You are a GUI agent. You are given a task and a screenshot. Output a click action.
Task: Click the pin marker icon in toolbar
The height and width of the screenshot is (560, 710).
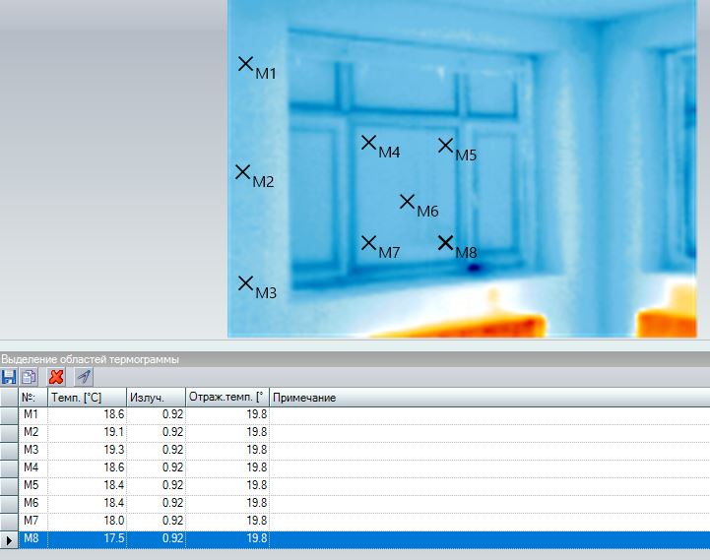coord(84,377)
